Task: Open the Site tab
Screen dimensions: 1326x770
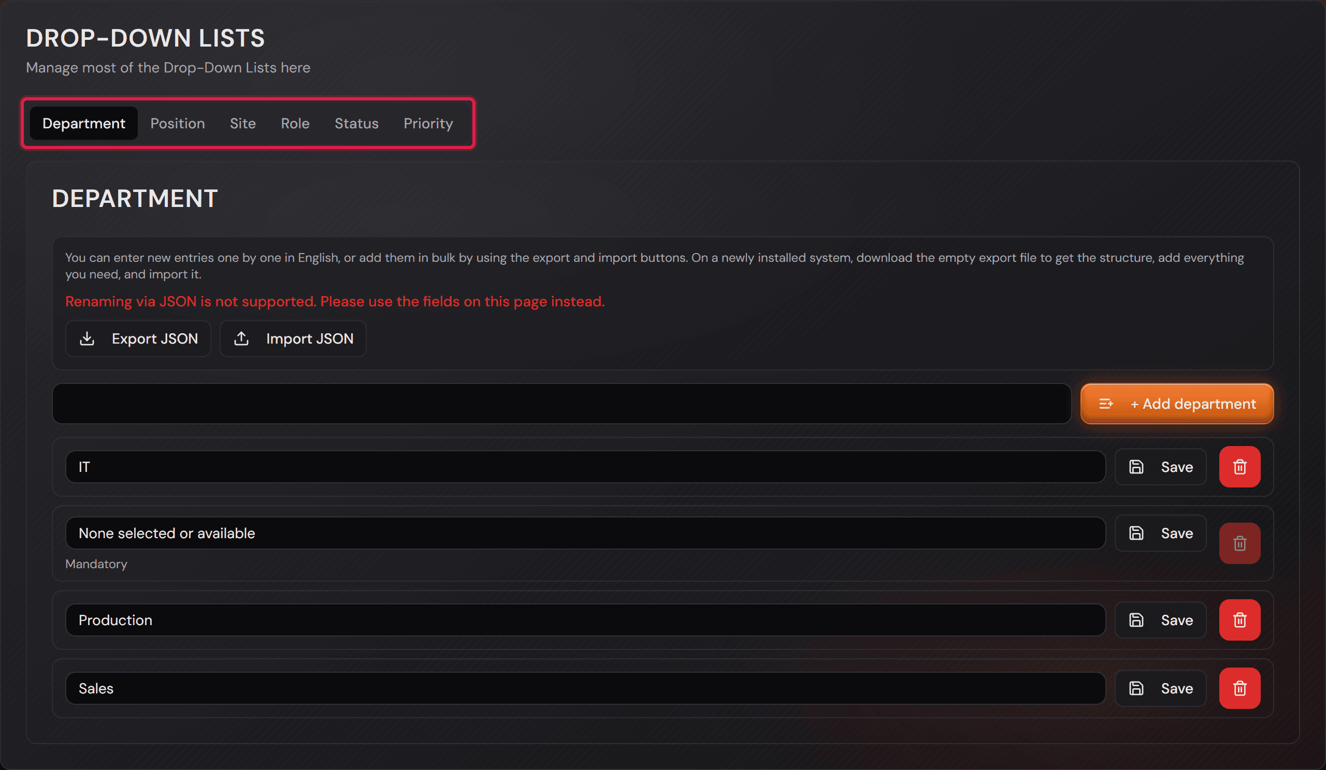Action: (x=242, y=123)
